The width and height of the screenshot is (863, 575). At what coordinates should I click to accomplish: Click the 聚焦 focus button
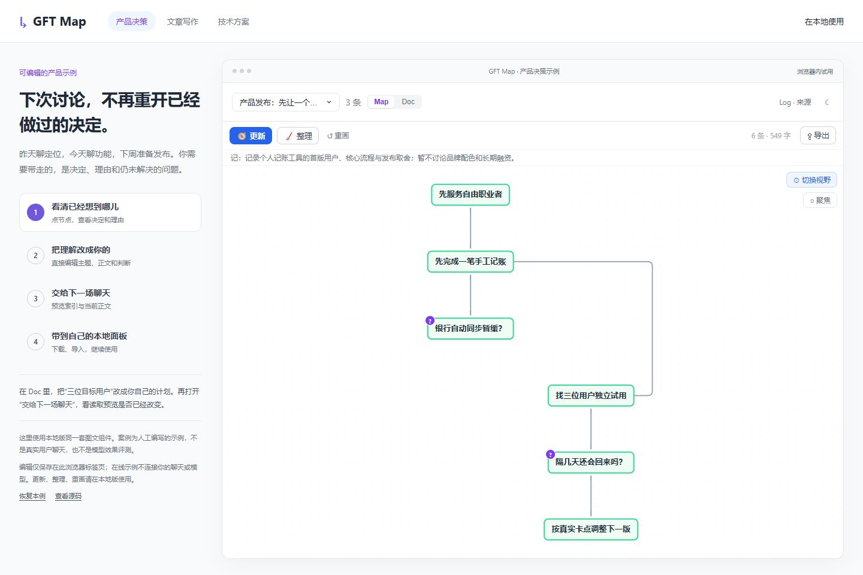click(820, 200)
